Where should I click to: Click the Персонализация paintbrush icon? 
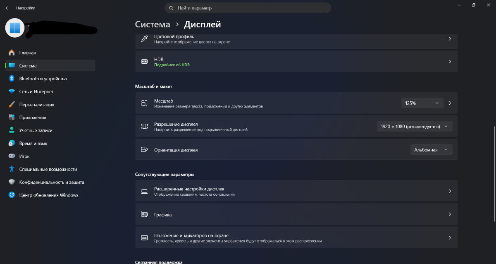[12, 105]
